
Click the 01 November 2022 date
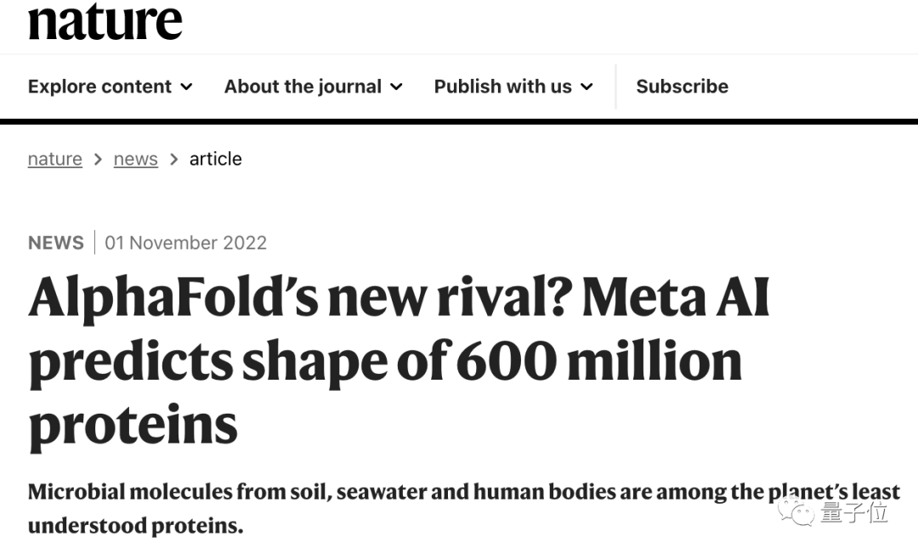pos(185,243)
